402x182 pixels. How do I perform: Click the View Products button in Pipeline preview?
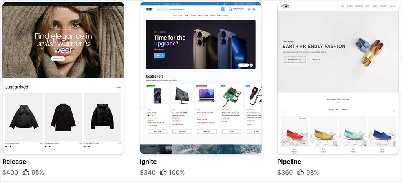(294, 60)
